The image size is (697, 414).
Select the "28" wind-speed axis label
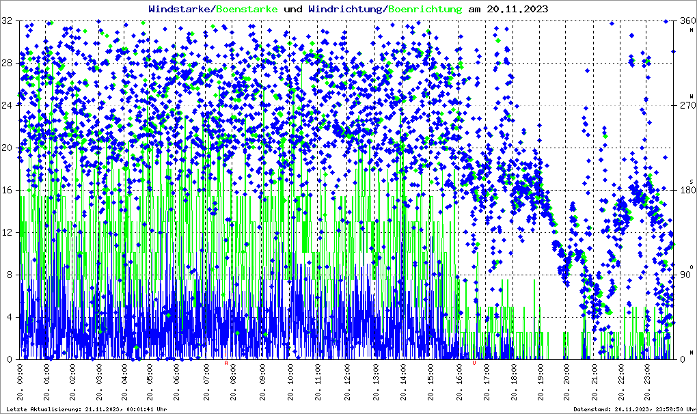(7, 63)
